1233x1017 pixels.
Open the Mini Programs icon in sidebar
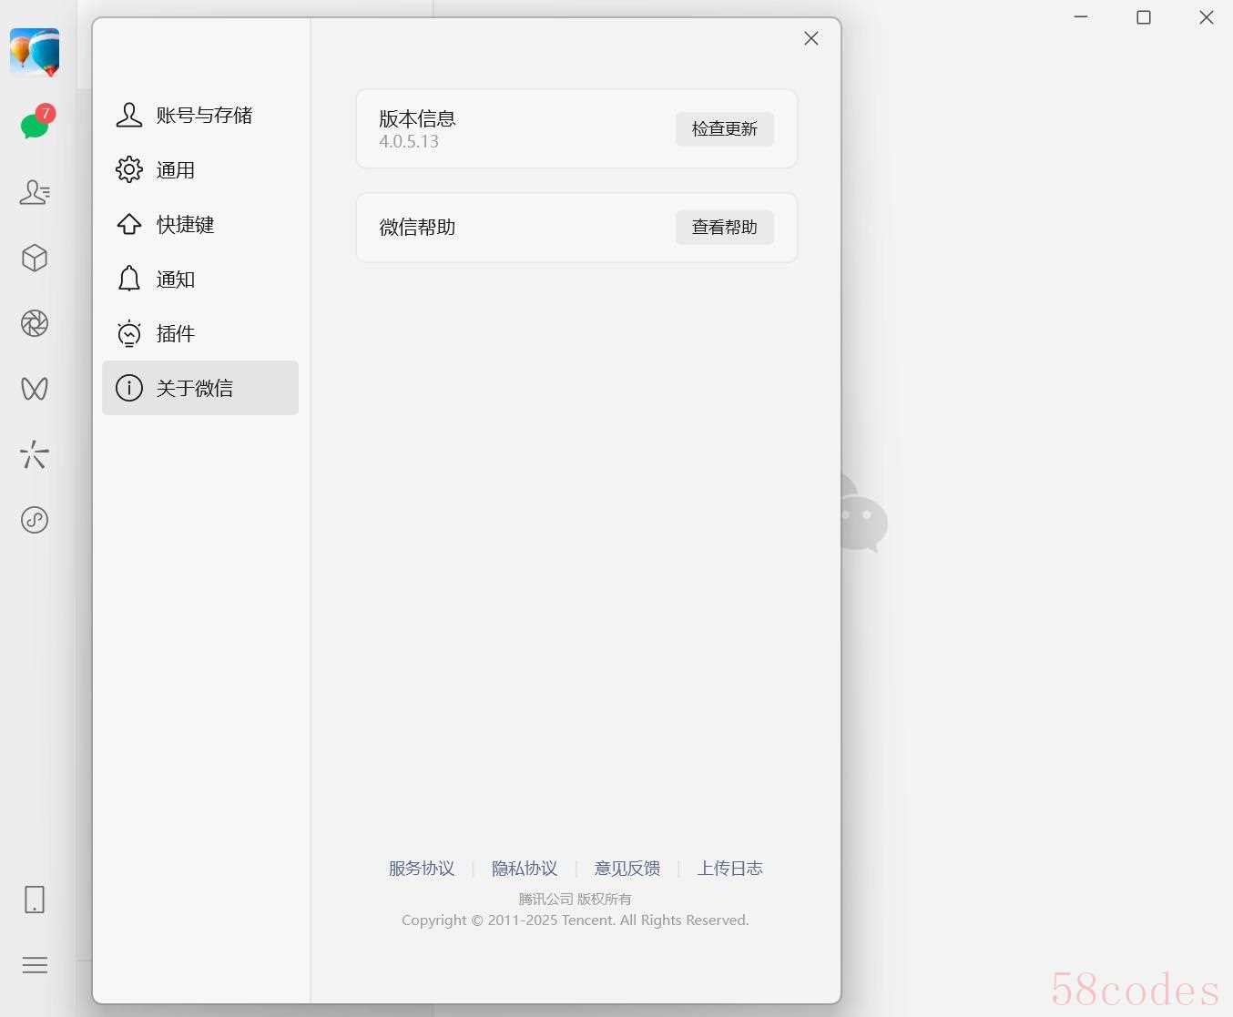tap(35, 520)
